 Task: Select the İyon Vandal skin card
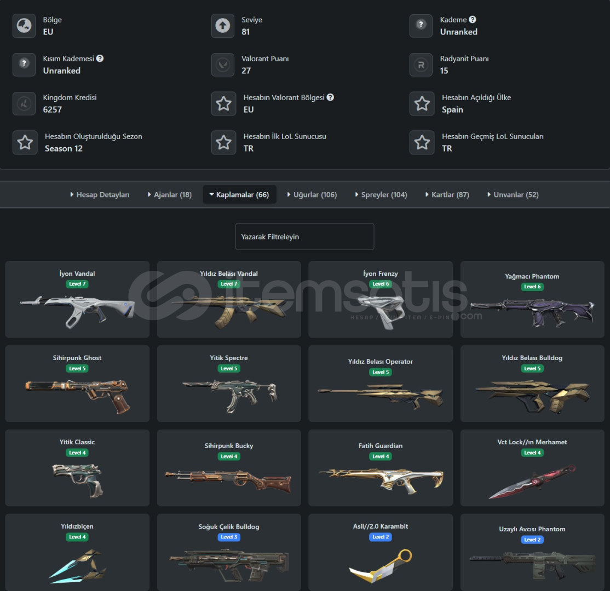77,299
